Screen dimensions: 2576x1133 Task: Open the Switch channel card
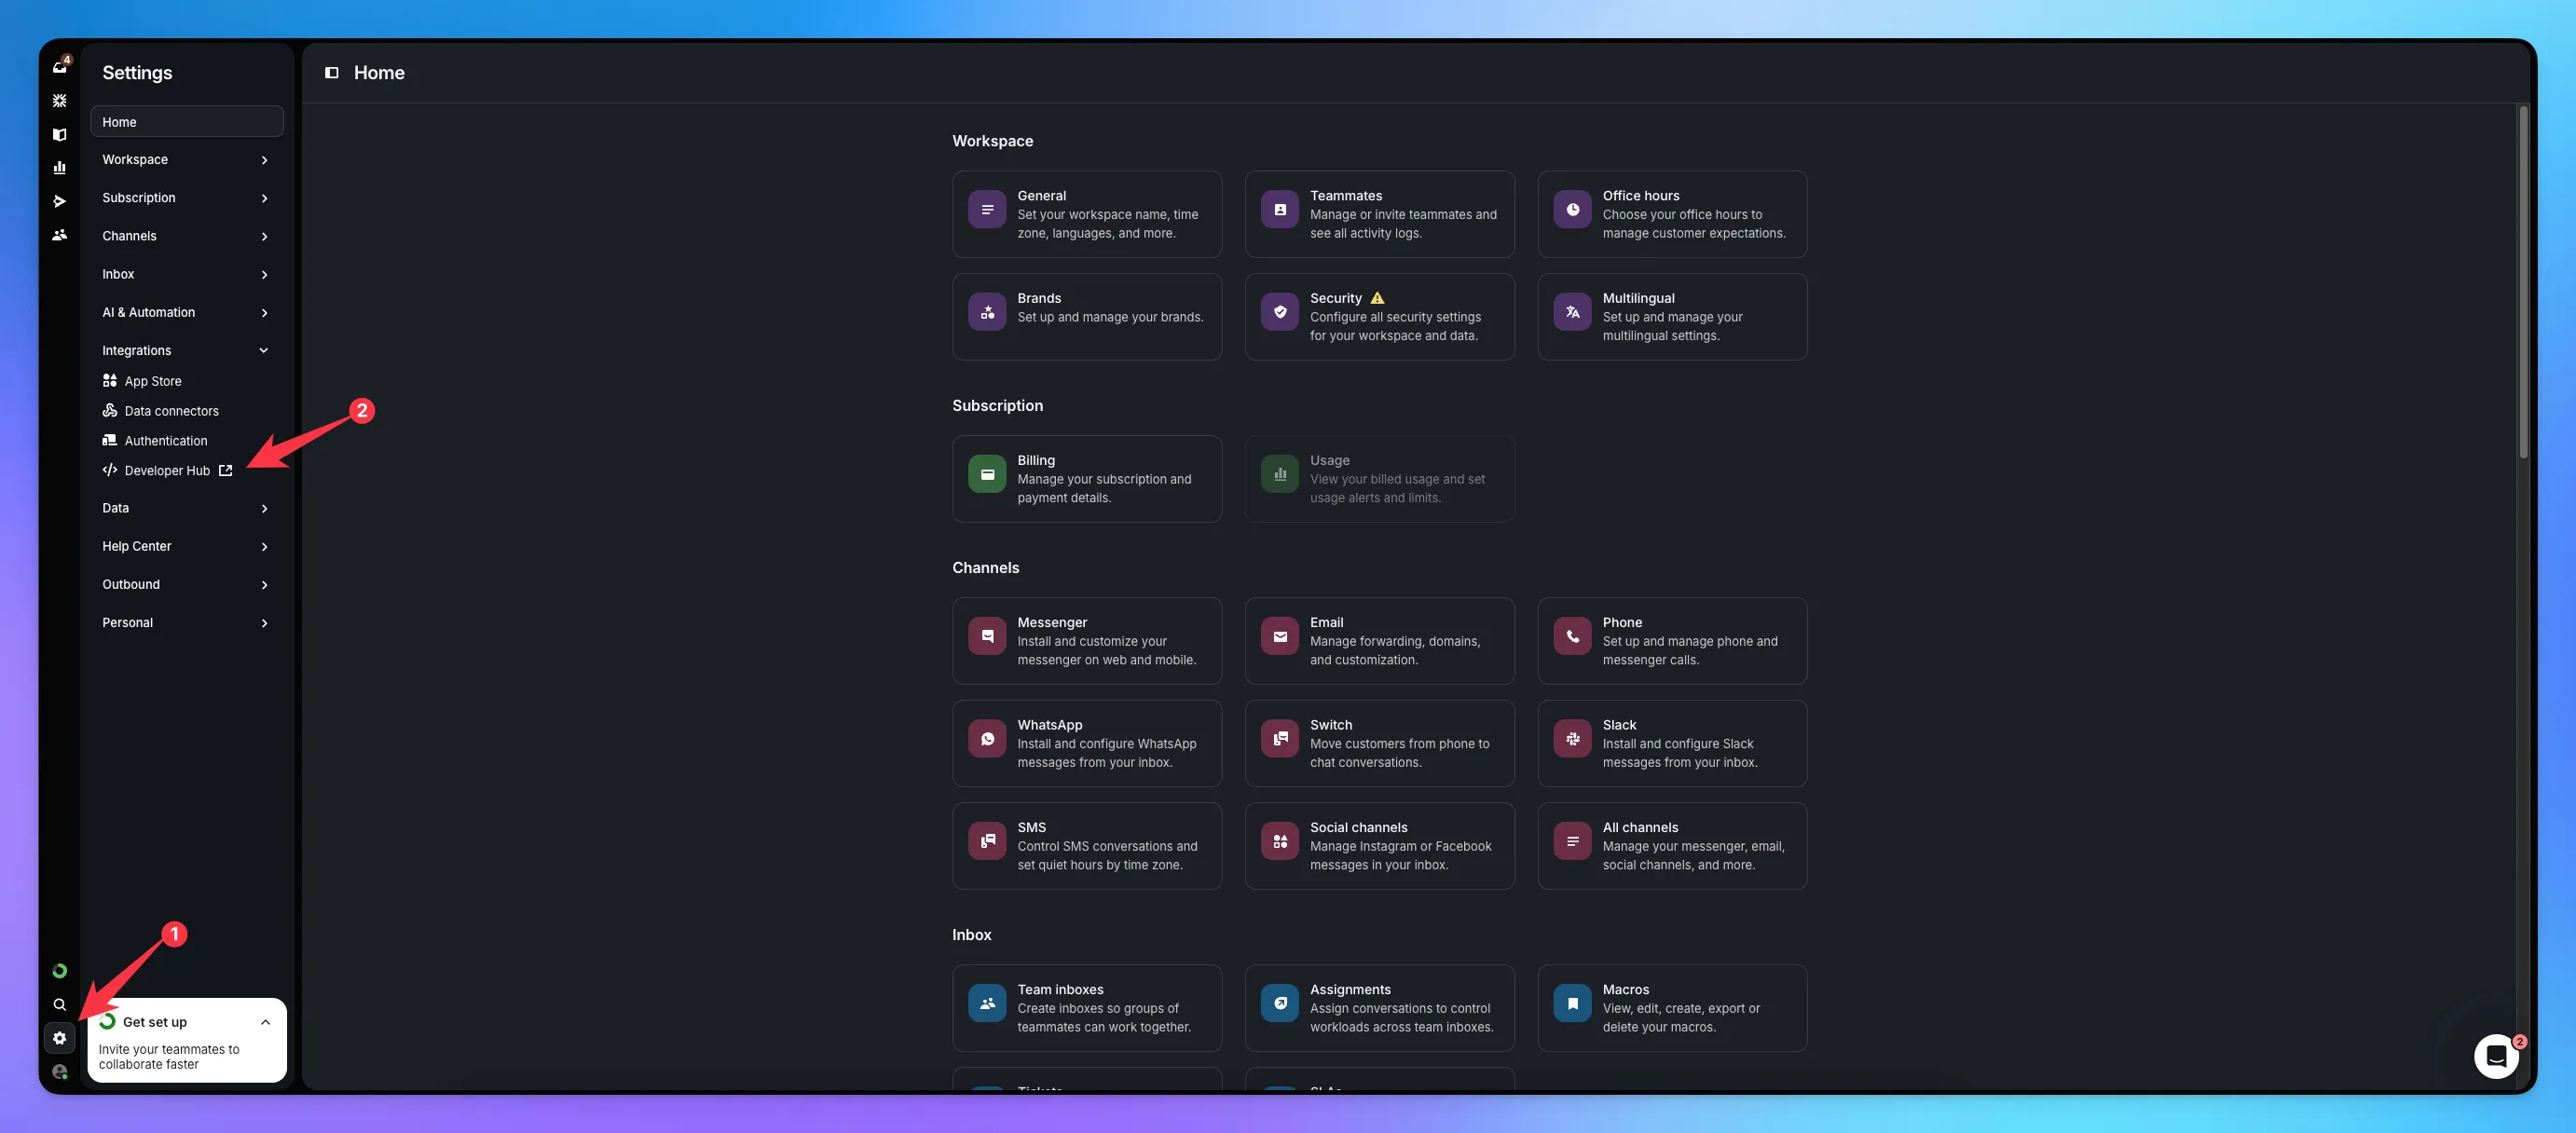pyautogui.click(x=1380, y=743)
